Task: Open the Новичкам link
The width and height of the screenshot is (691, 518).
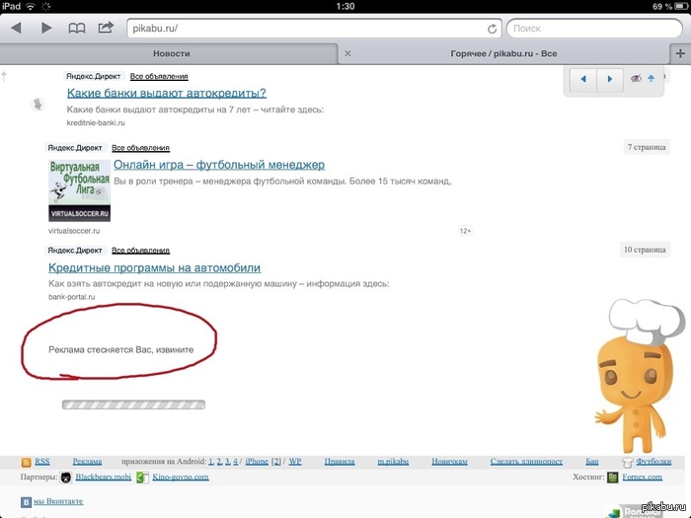Action: point(449,462)
